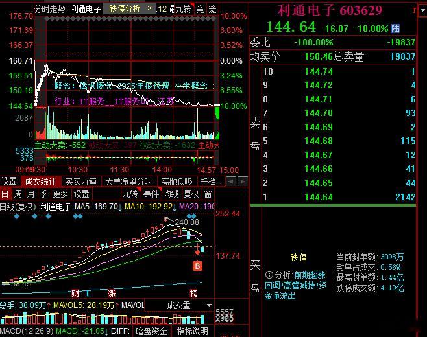
Task: Click the 陆 stock connect badge
Action: pyautogui.click(x=395, y=29)
